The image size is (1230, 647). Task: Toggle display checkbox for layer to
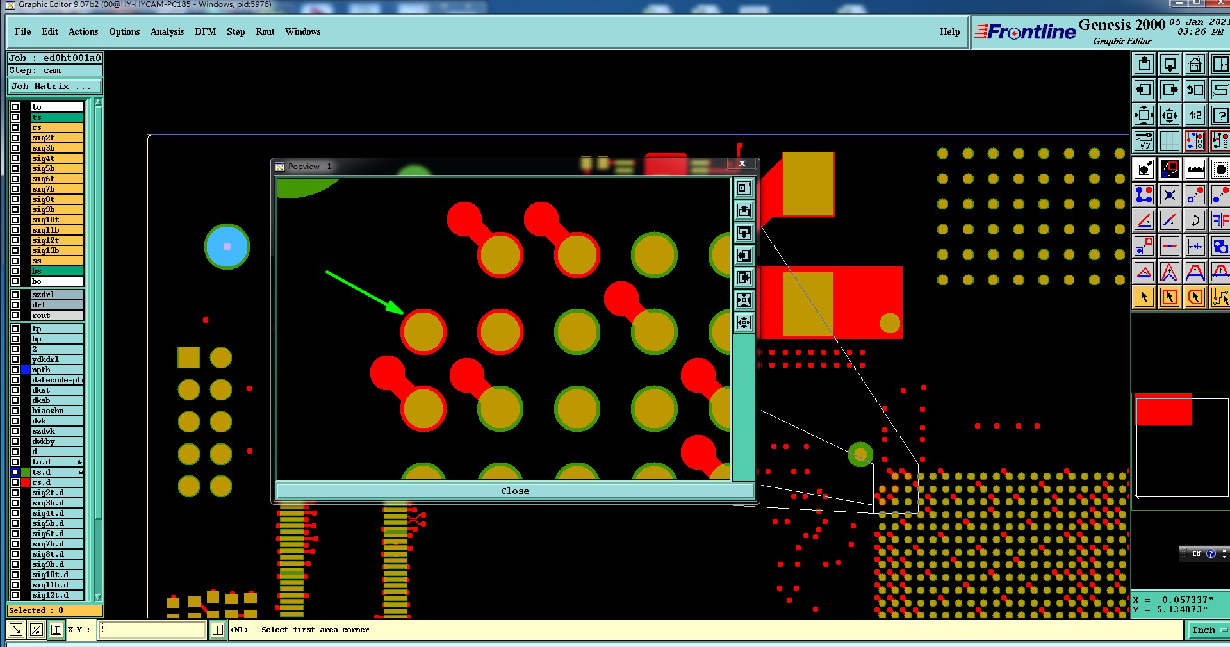15,107
